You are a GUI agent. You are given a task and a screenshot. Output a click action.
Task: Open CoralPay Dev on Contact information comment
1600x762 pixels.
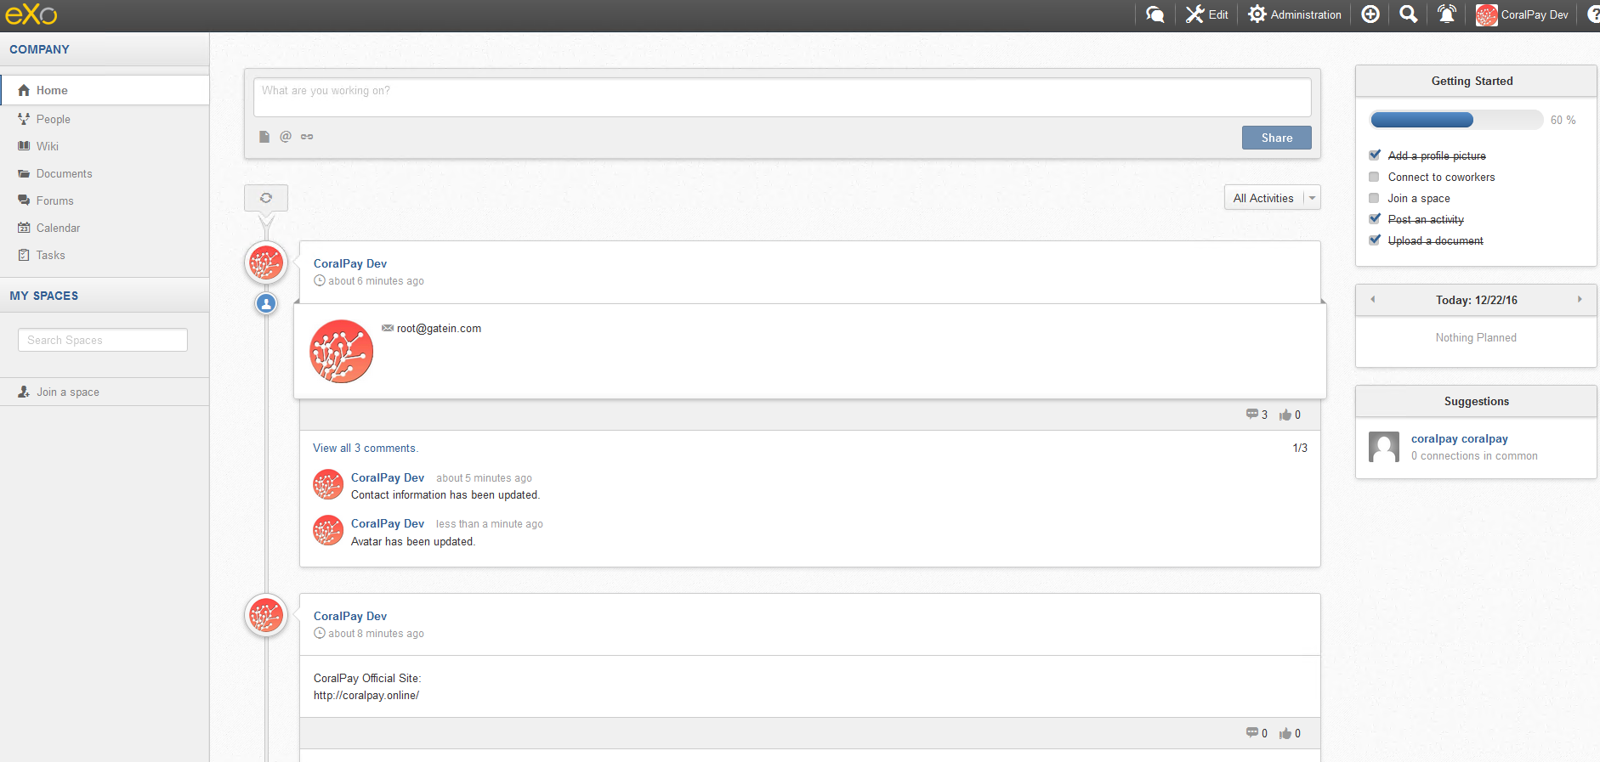388,477
